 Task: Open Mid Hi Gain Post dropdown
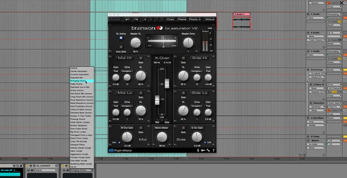[x=116, y=71]
